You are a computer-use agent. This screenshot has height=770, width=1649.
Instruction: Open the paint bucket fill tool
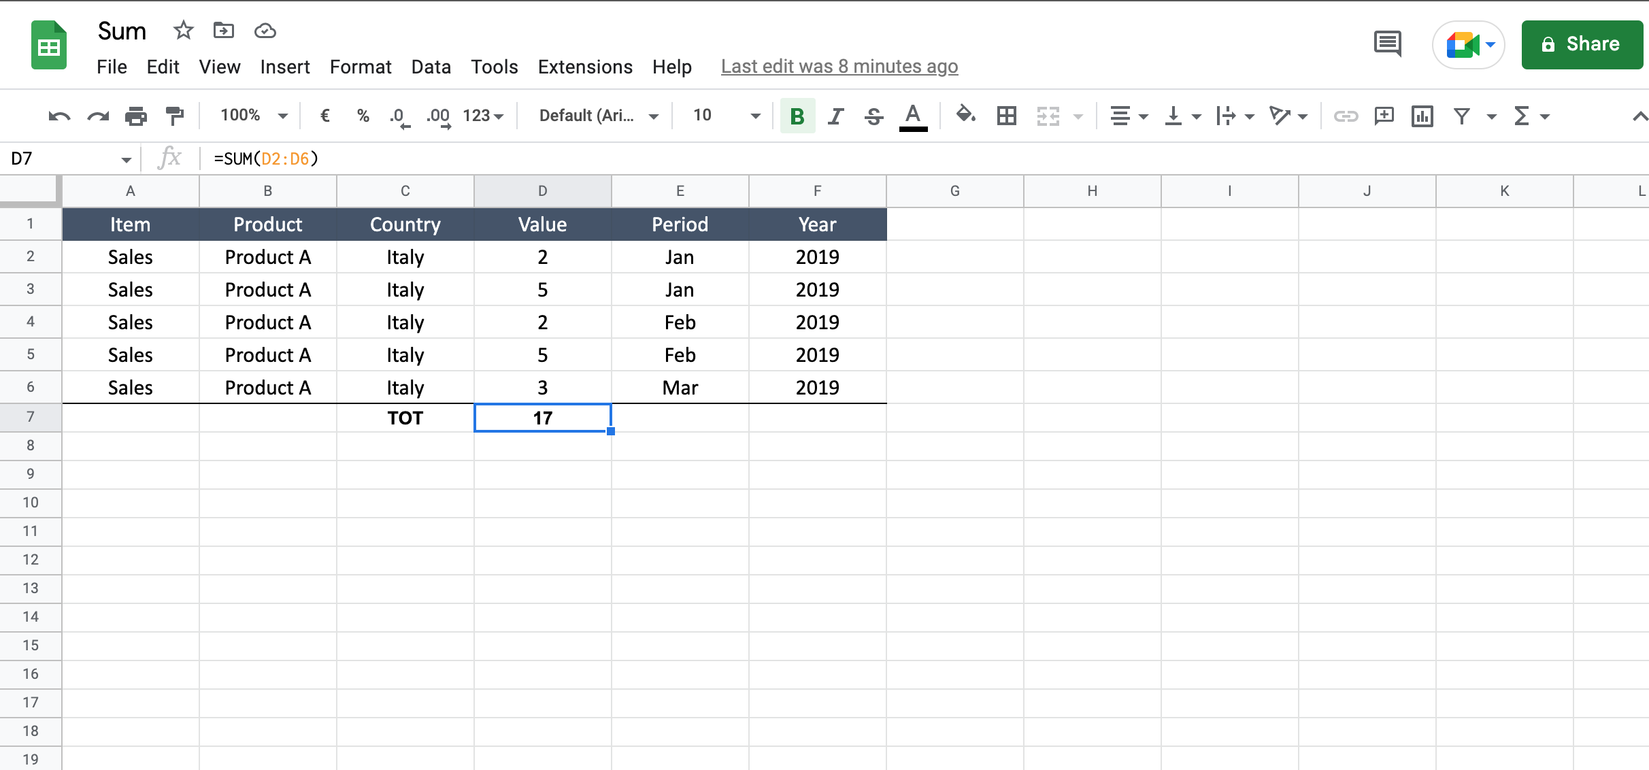click(963, 115)
